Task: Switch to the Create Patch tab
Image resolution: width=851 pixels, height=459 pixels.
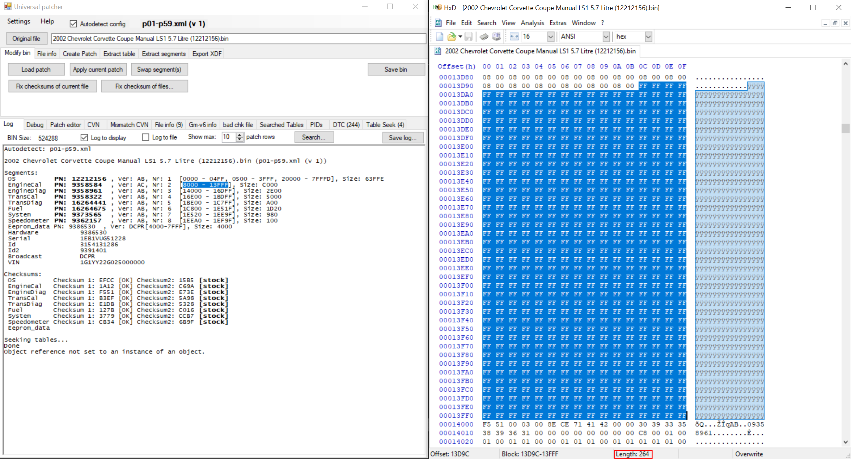Action: click(80, 53)
